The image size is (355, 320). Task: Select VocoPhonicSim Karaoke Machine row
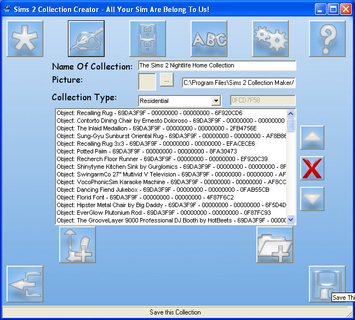pyautogui.click(x=171, y=182)
